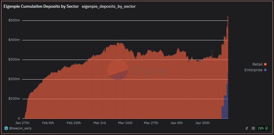Click the Dune watermark text
The height and width of the screenshot is (135, 274).
tap(149, 70)
